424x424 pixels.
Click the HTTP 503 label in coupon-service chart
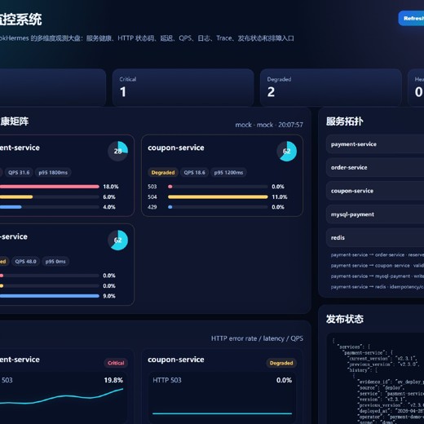coord(167,380)
